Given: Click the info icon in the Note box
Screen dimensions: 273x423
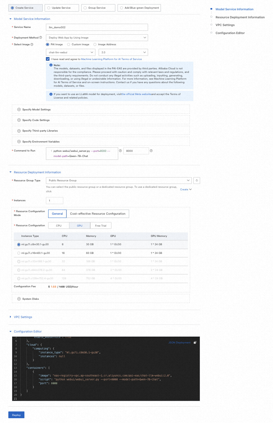Looking at the screenshot, I should (x=51, y=65).
